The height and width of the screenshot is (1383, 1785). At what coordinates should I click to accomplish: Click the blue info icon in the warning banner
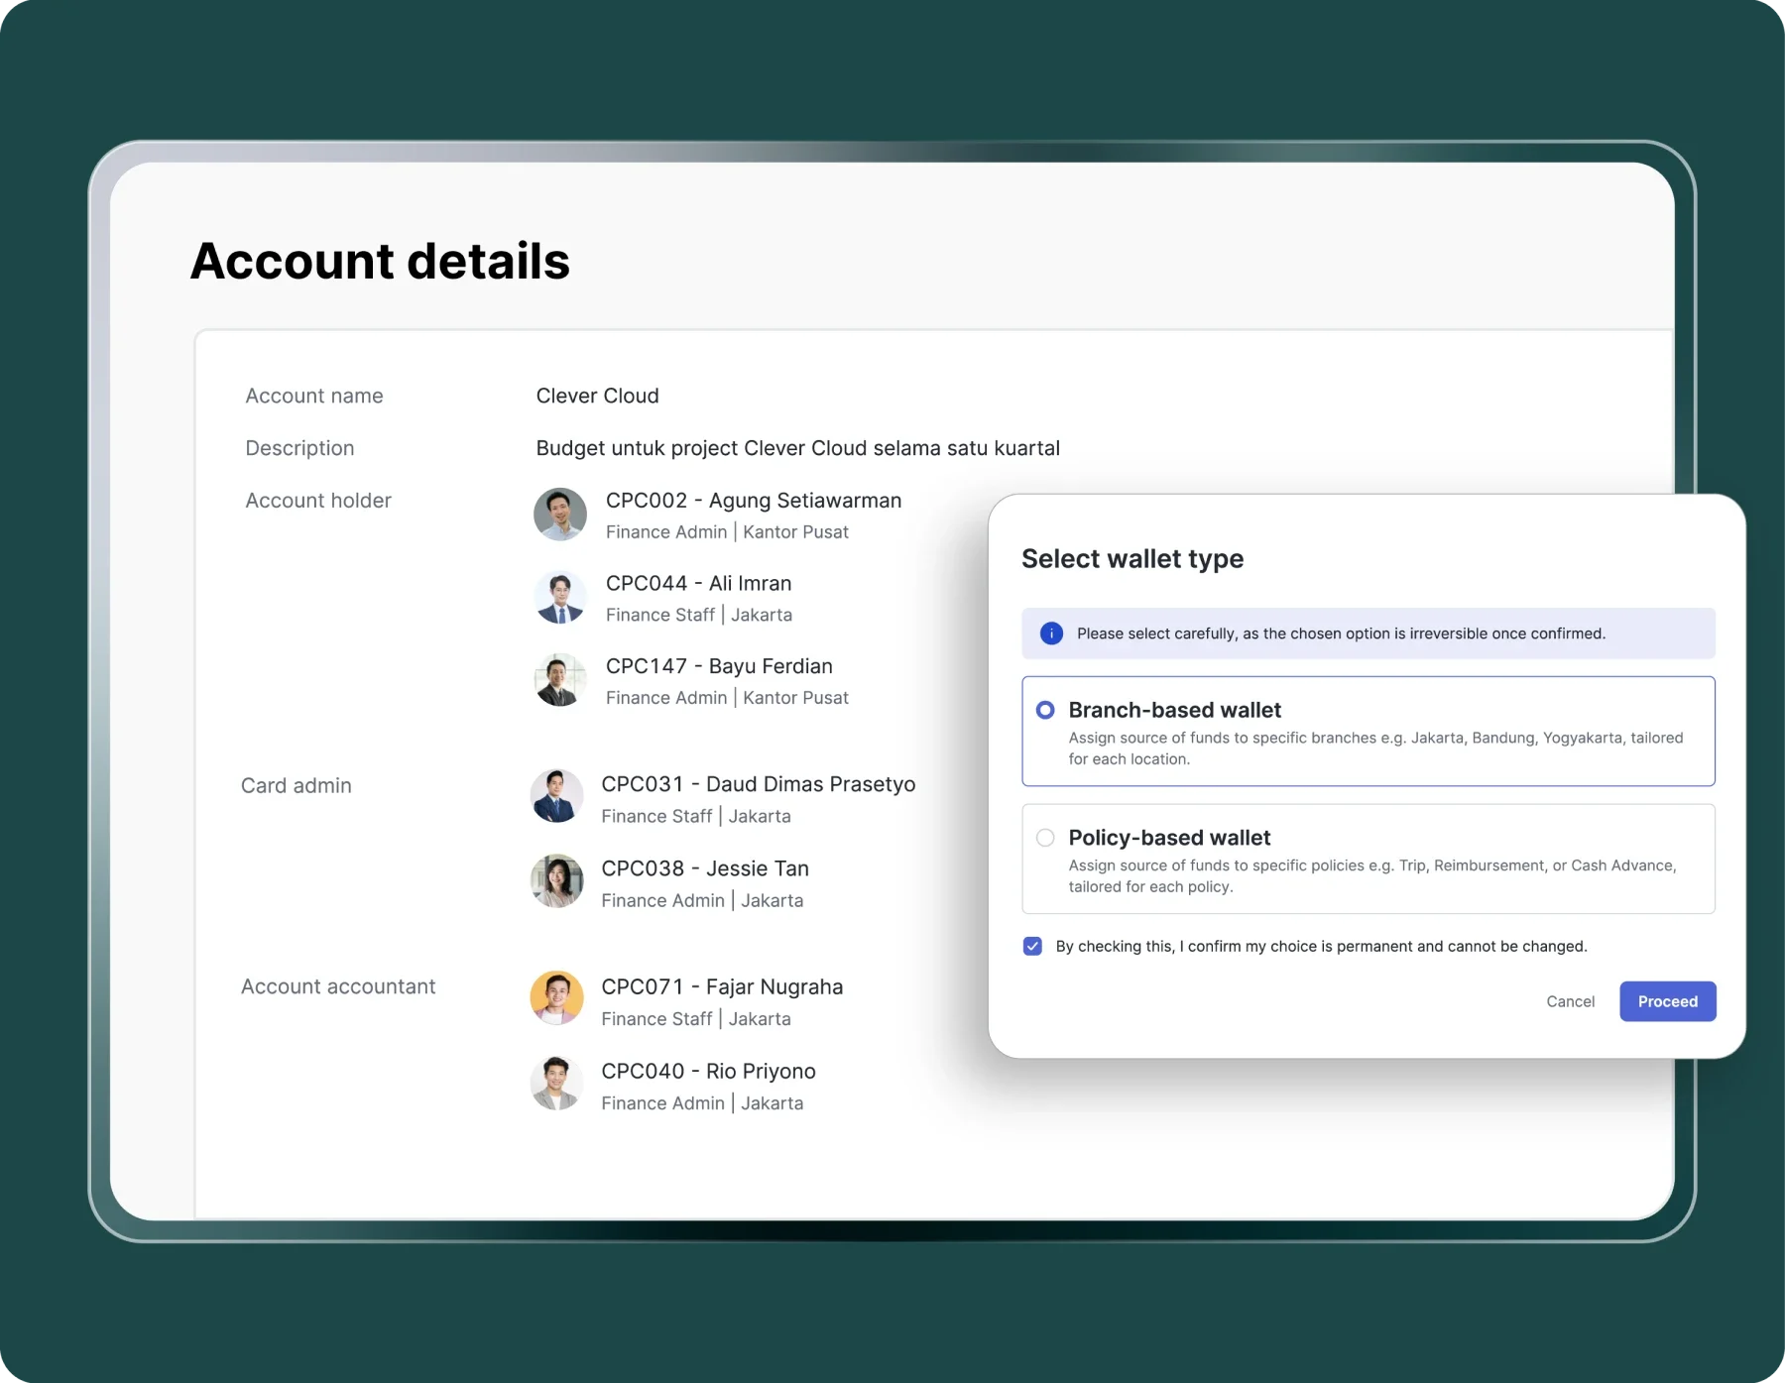[x=1051, y=634]
